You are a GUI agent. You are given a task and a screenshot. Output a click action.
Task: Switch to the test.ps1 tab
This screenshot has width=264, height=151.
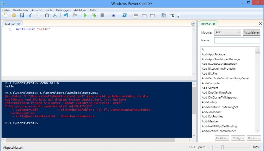11,24
